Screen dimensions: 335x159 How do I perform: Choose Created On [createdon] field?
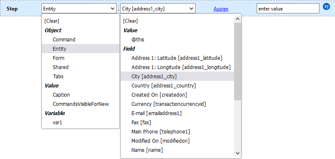(x=177, y=95)
